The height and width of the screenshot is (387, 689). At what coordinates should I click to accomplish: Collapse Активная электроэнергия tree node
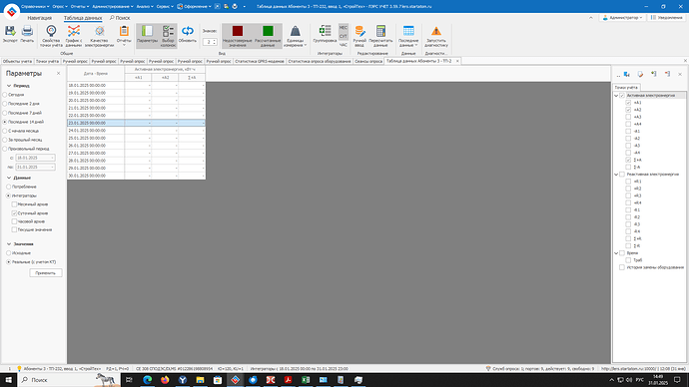616,95
